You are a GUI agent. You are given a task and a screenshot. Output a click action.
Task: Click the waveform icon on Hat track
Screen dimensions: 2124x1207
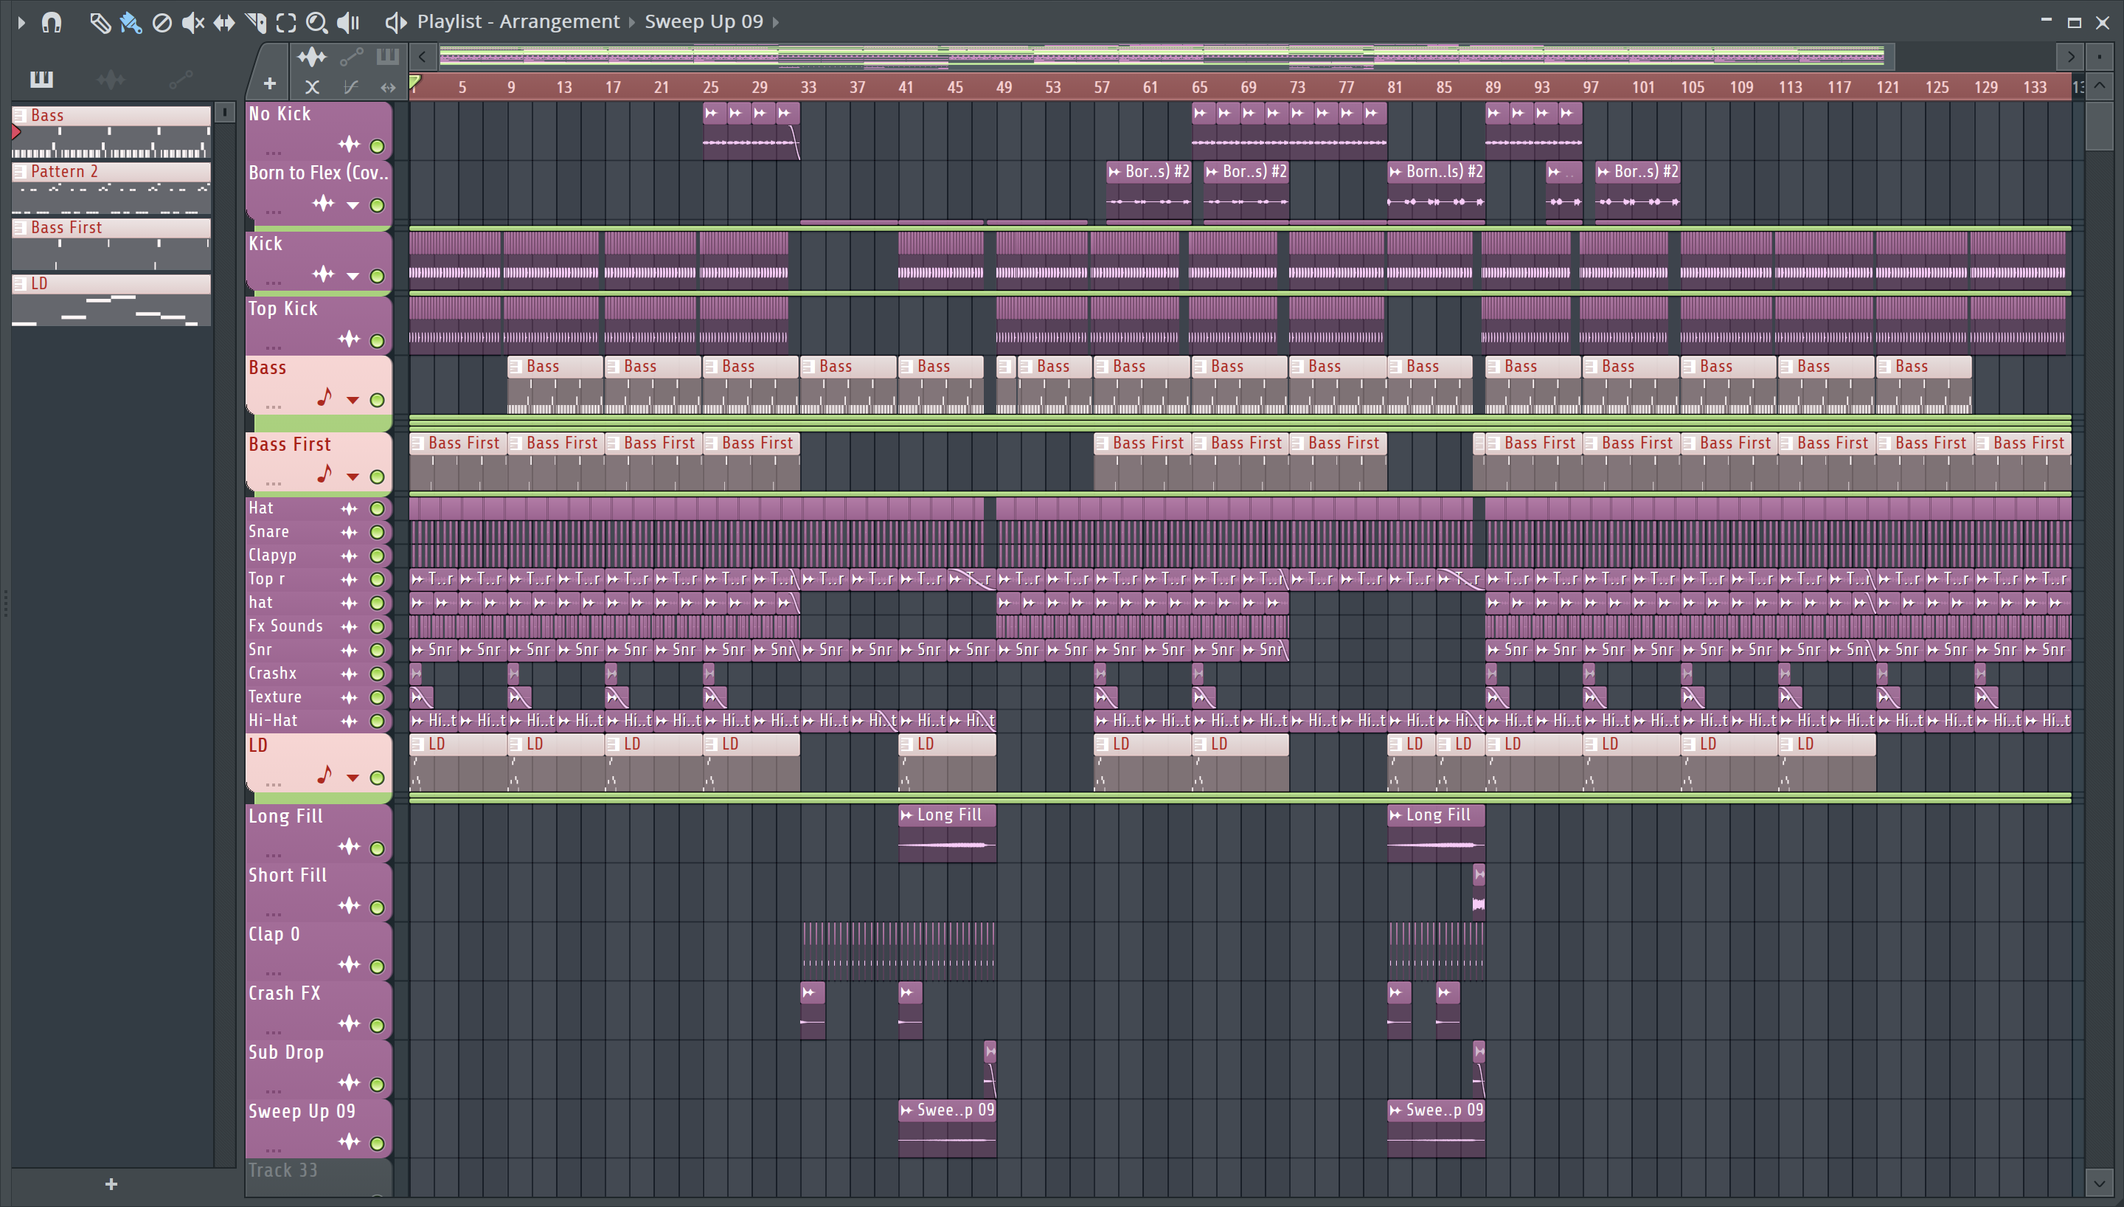coord(349,508)
